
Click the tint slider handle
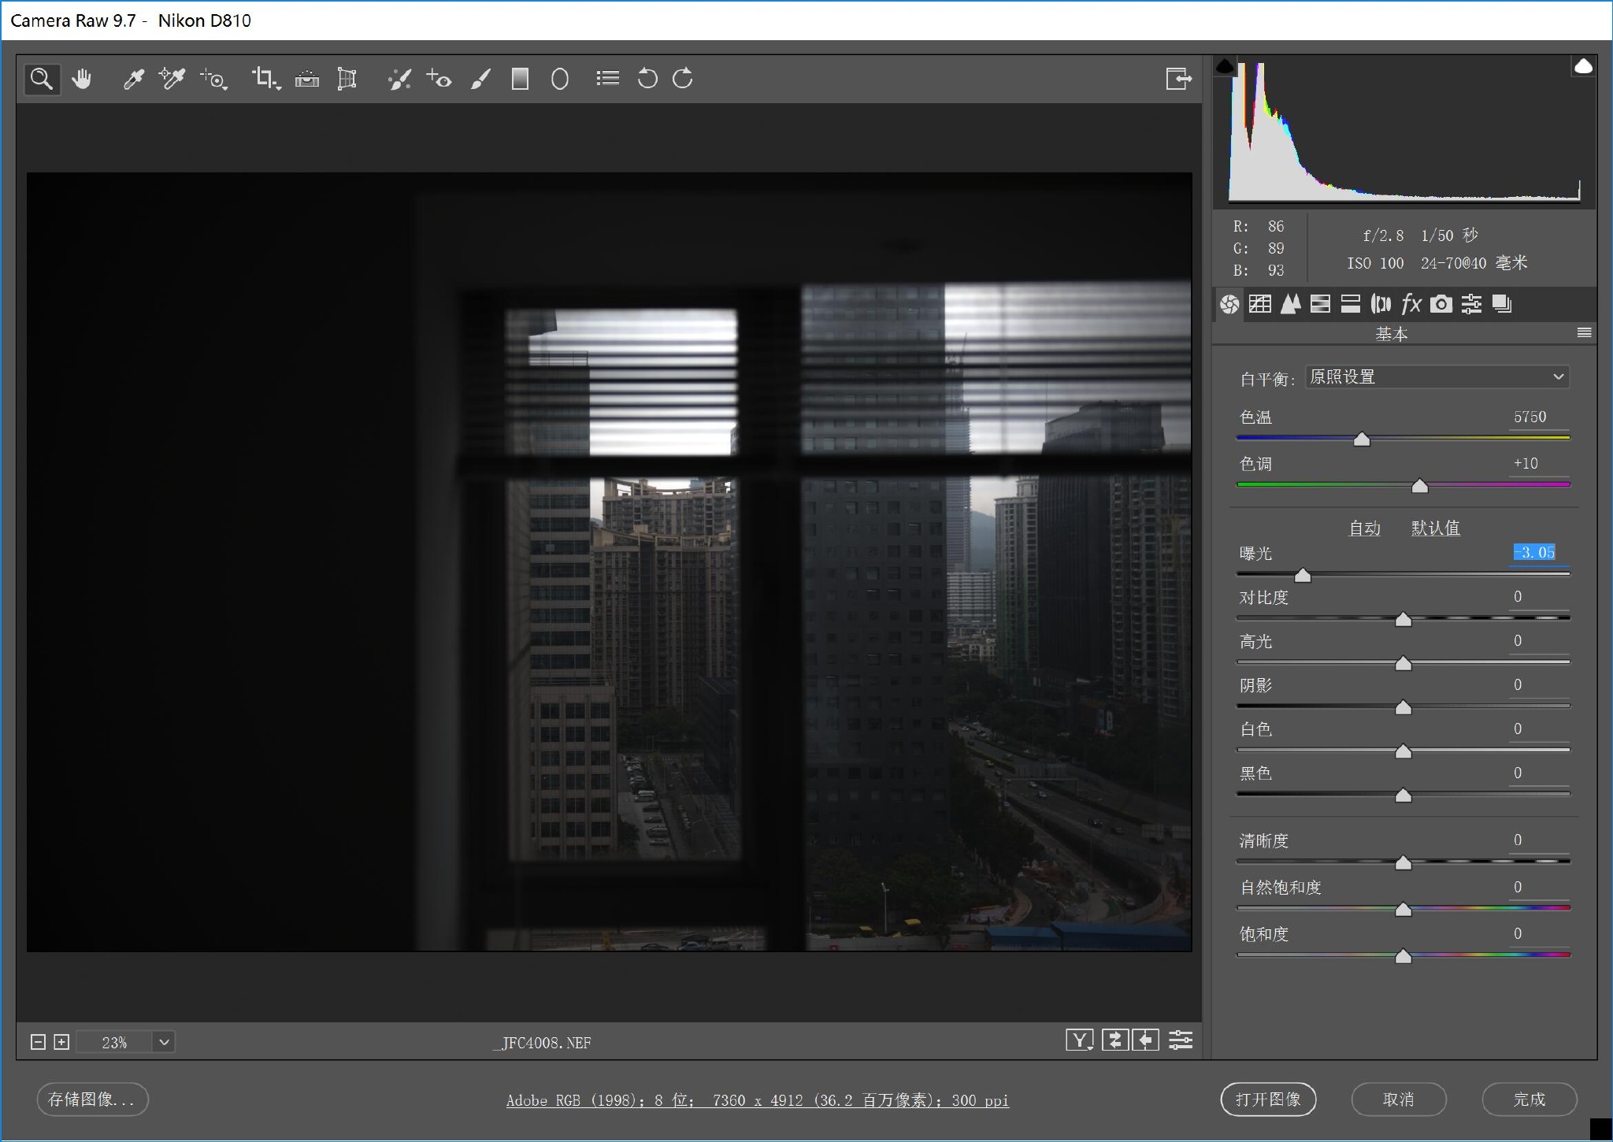(1420, 486)
